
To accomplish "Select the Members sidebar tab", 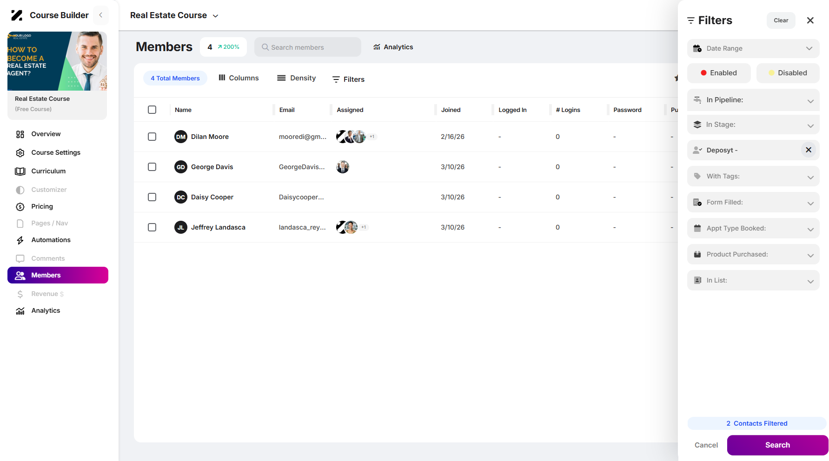I will (58, 275).
